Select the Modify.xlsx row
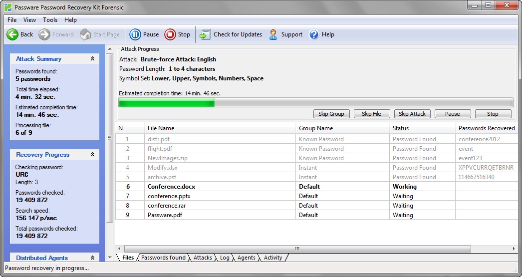This screenshot has height=277, width=522. pyautogui.click(x=316, y=168)
